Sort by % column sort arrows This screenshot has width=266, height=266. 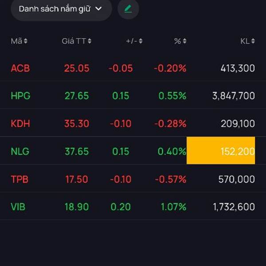click(x=184, y=41)
